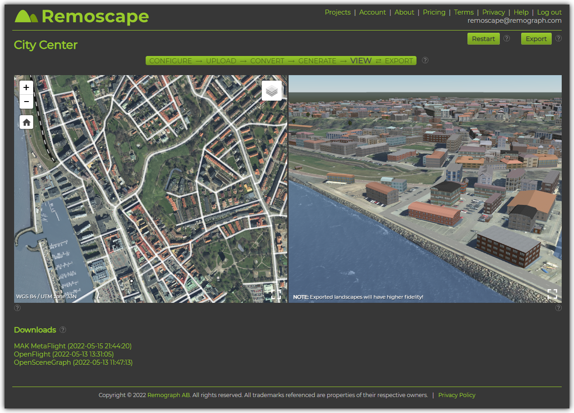Go to the GENERATE workflow step
The height and width of the screenshot is (413, 574).
coord(317,61)
